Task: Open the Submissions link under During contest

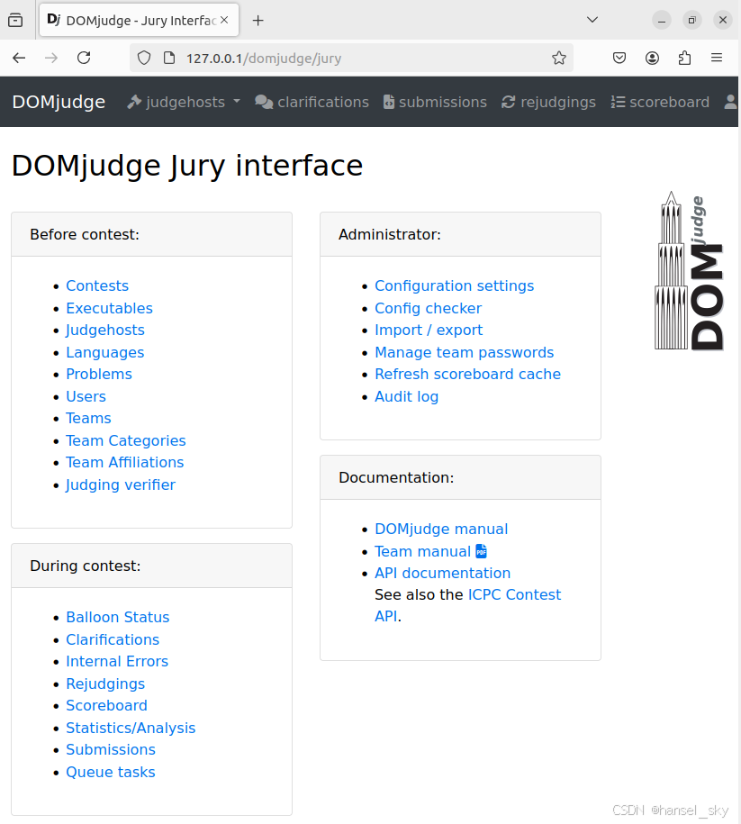Action: point(111,749)
